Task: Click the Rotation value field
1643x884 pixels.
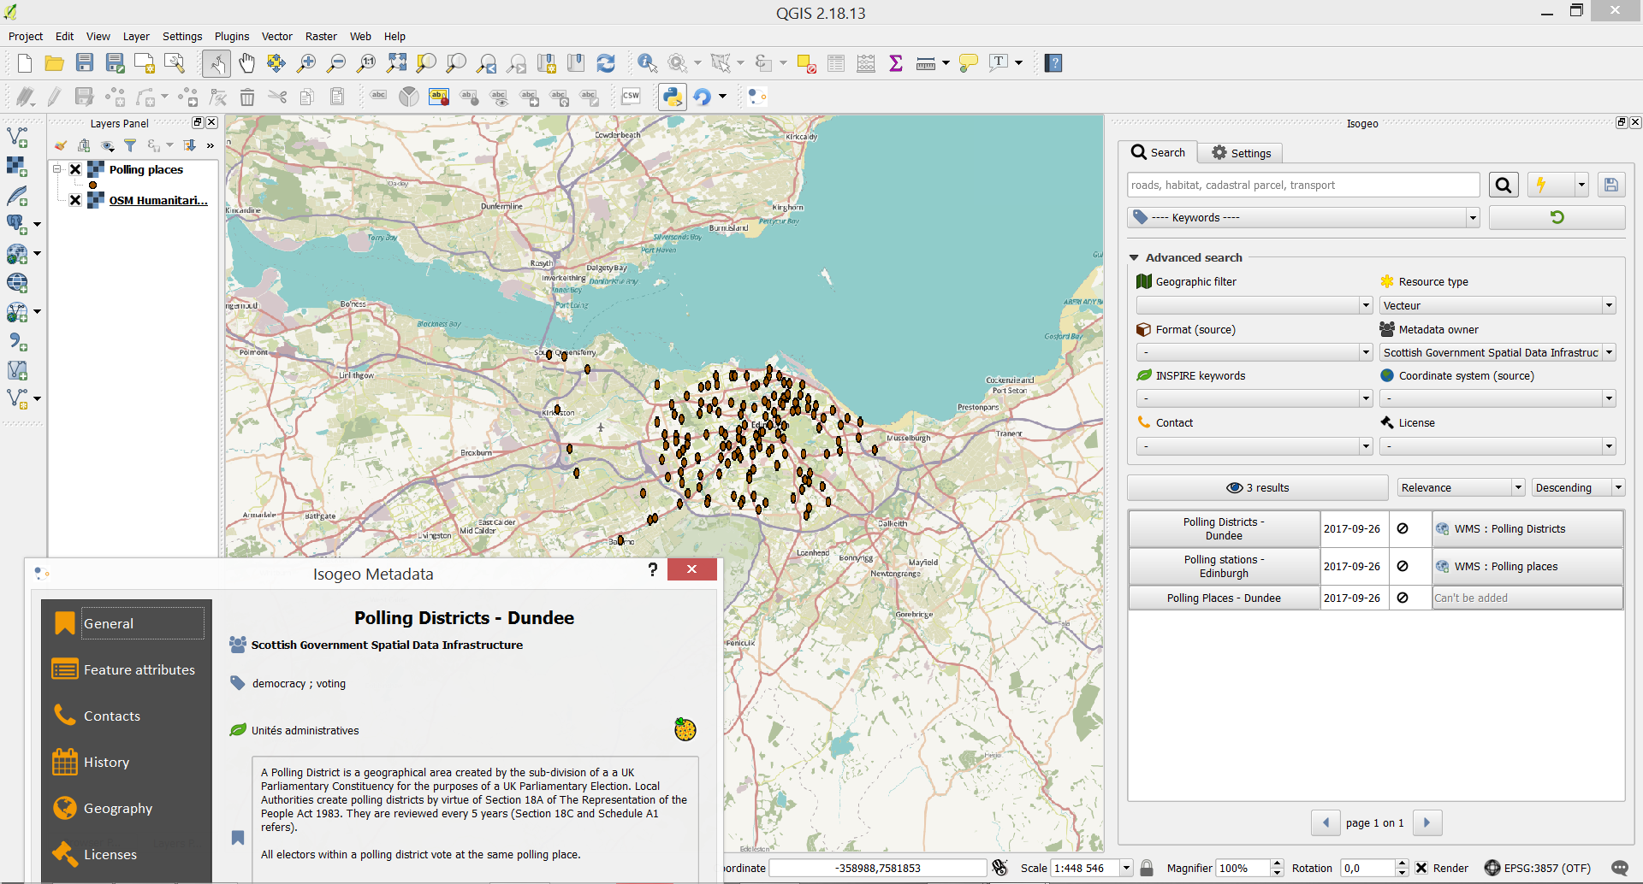Action: pos(1368,868)
